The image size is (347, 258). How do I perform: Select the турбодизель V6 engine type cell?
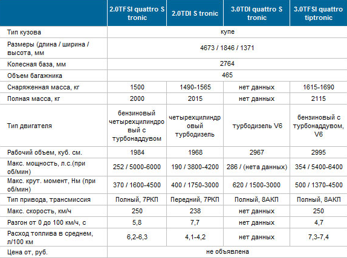click(256, 126)
